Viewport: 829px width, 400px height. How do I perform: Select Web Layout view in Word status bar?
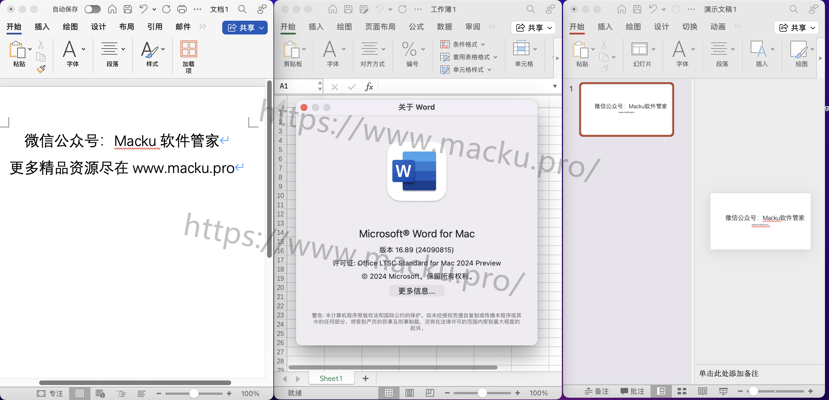coord(100,393)
